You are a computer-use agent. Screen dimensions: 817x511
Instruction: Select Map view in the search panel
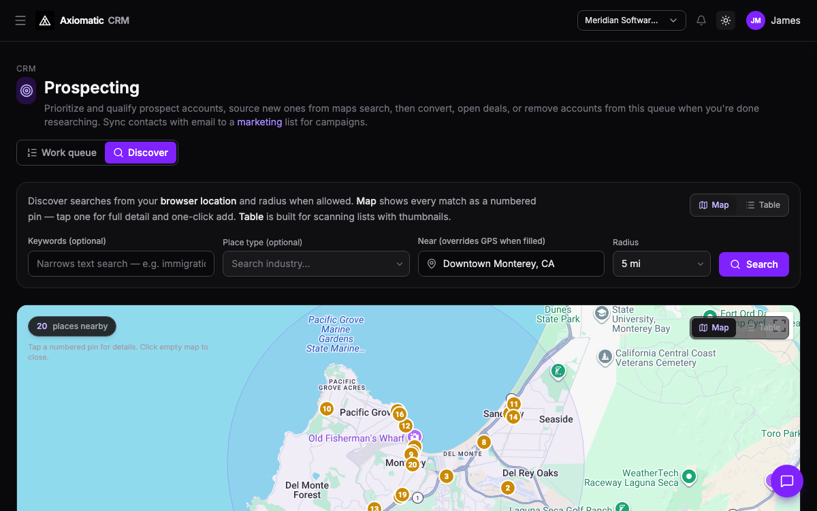coord(714,205)
